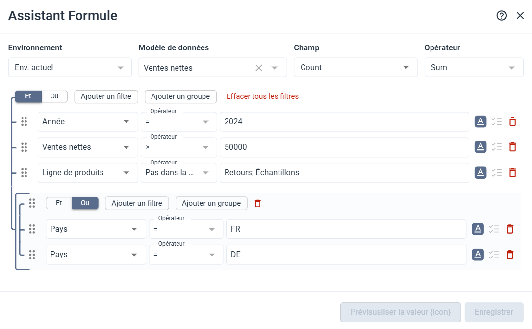
Task: Click Effacer tous les filtres link
Action: [262, 96]
